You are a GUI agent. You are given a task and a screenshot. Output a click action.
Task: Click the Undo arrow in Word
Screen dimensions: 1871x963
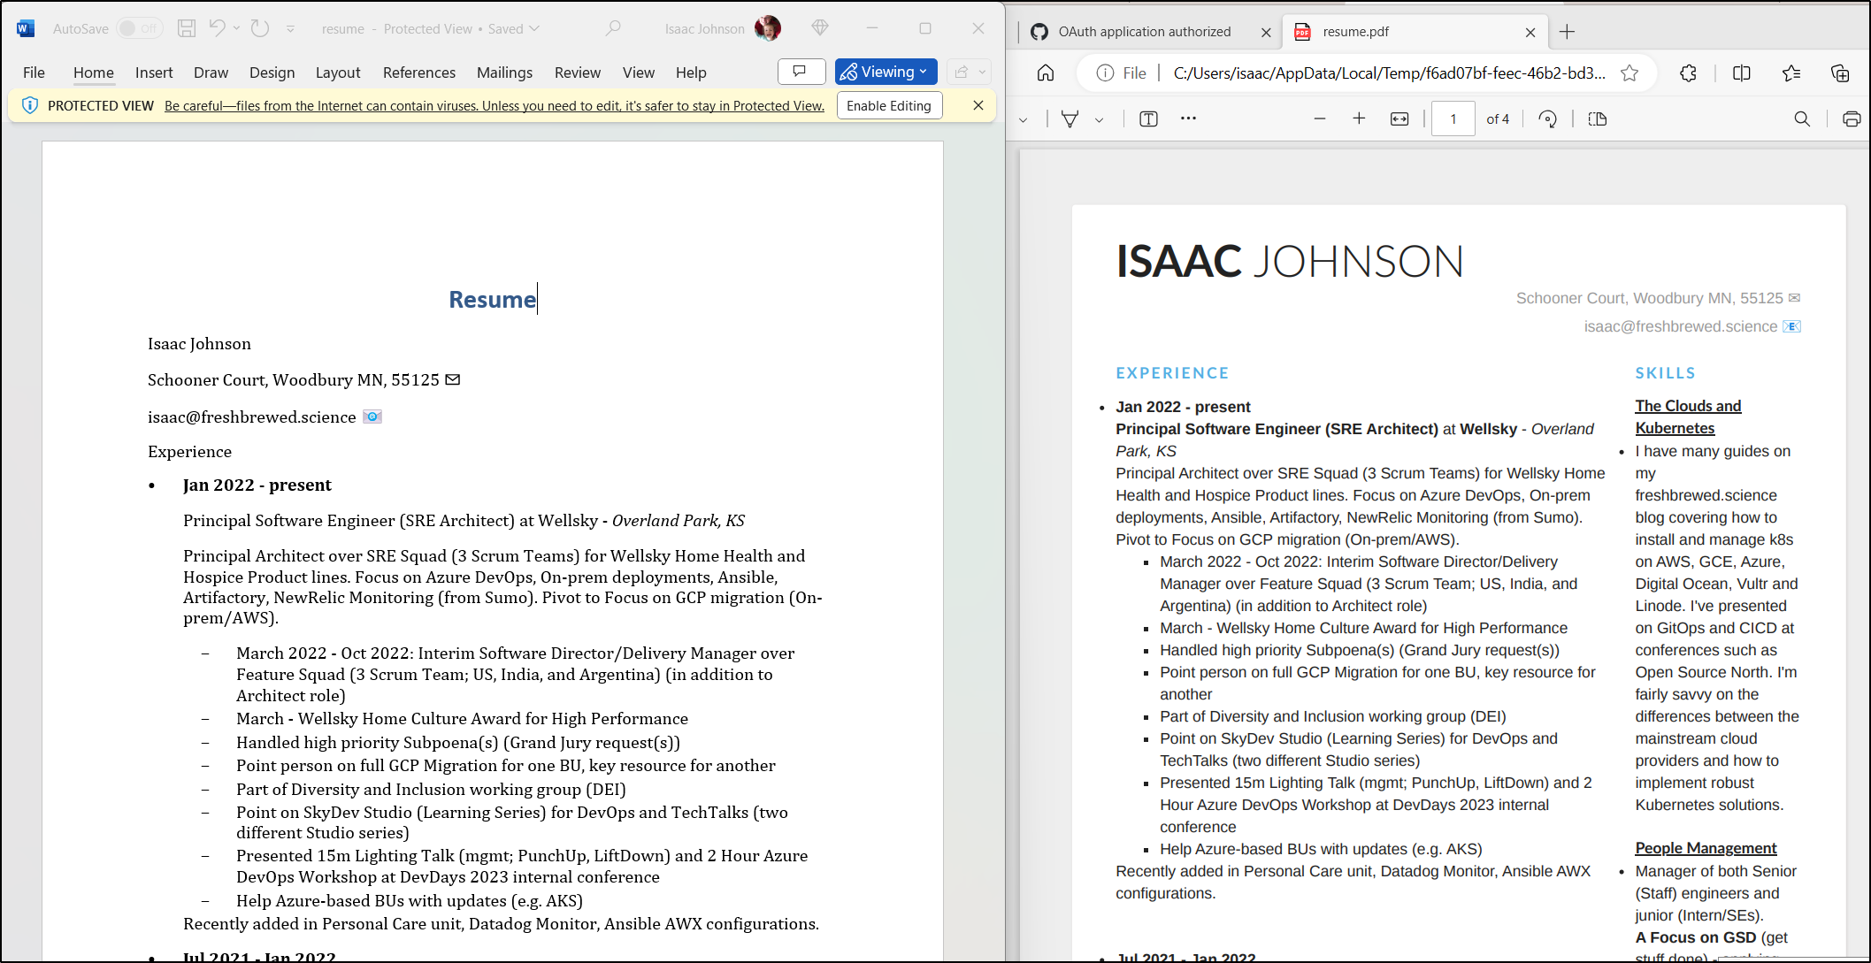217,28
